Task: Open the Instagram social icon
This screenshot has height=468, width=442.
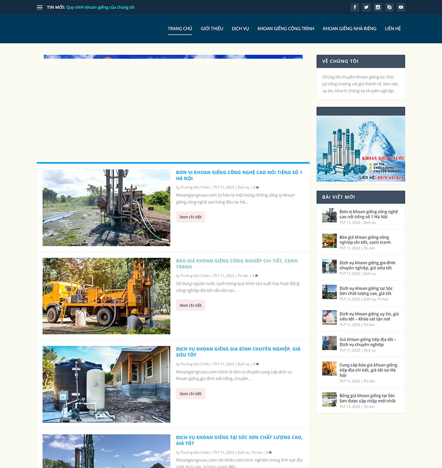Action: (378, 7)
